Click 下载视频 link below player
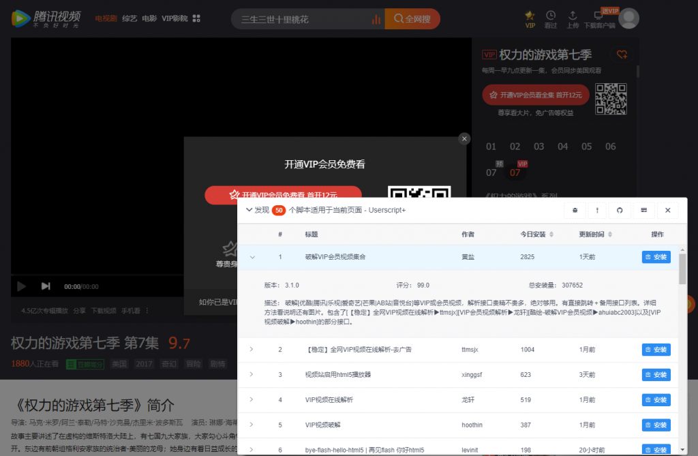Image resolution: width=698 pixels, height=456 pixels. point(104,310)
